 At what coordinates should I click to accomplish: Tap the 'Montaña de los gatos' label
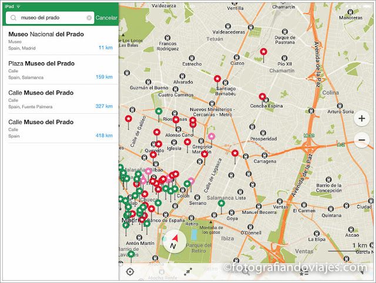point(211,230)
